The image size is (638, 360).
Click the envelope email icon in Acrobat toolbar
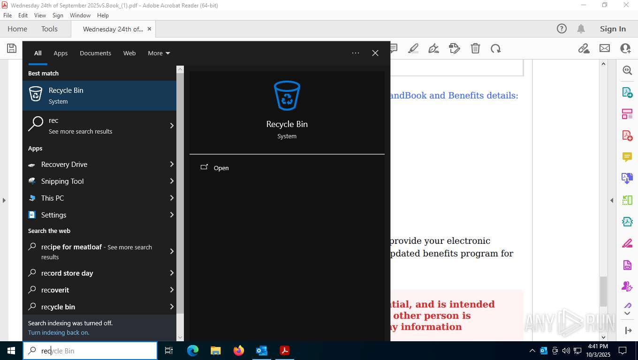coord(605,48)
